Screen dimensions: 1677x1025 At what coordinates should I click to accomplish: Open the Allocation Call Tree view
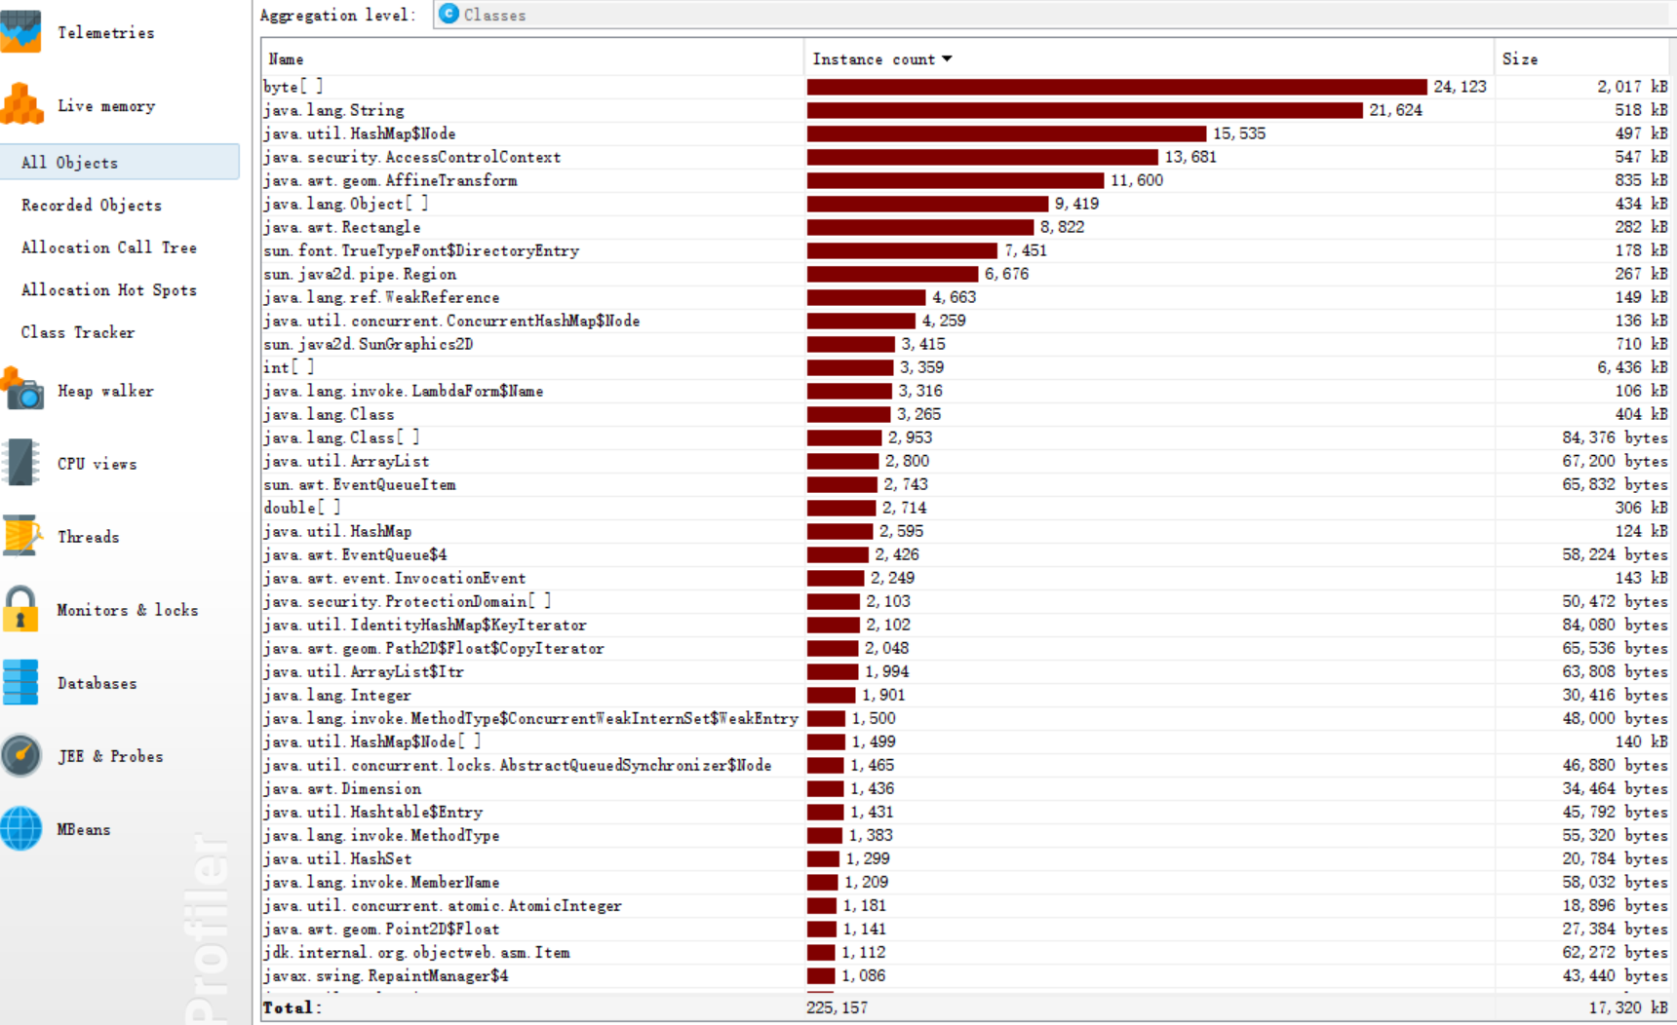(x=109, y=247)
